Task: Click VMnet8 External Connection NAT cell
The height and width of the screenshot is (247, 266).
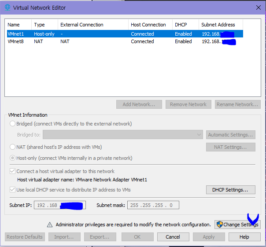Action: point(65,41)
